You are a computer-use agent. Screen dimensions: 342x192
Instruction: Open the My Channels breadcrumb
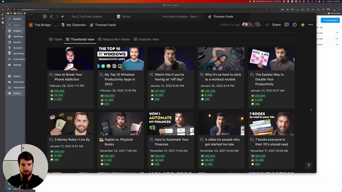point(73,25)
